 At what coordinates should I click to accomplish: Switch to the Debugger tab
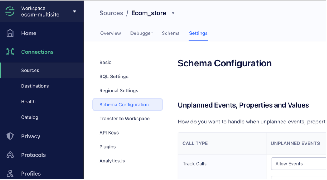click(141, 33)
